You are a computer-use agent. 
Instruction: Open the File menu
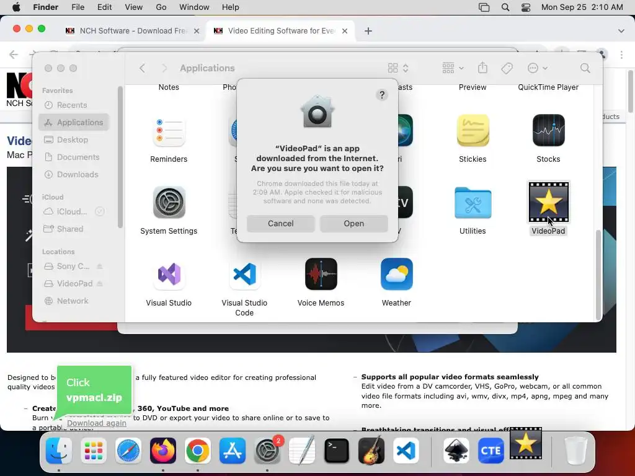tap(78, 7)
